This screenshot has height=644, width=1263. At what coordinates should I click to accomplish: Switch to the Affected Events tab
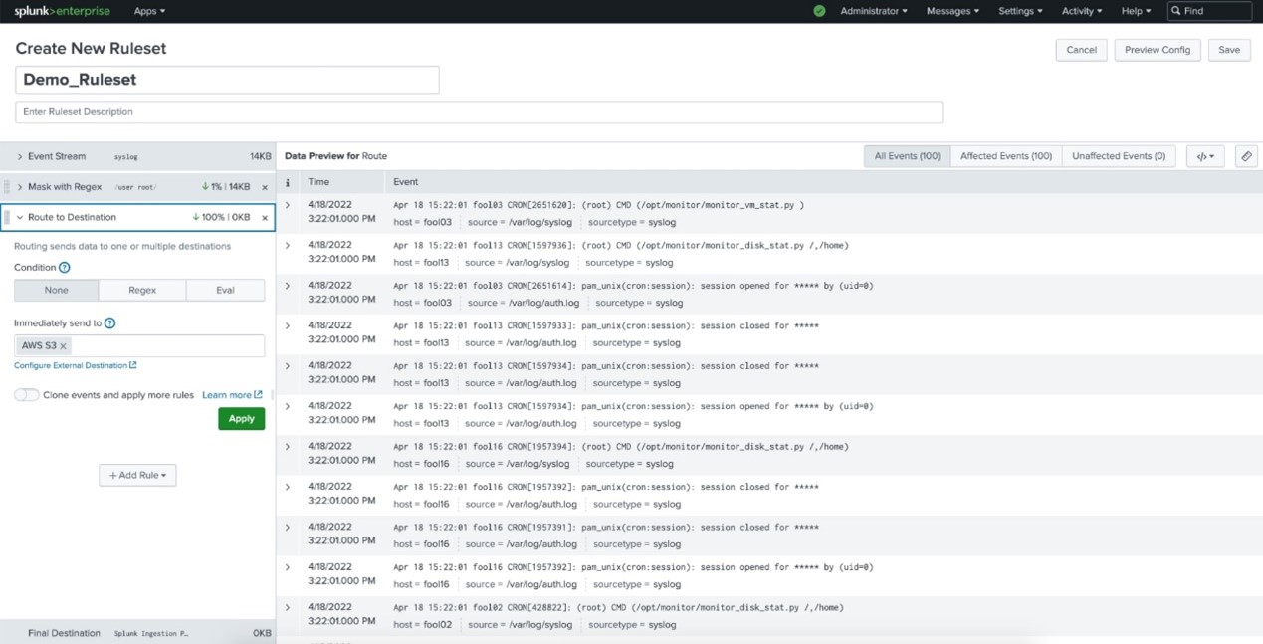[1005, 156]
